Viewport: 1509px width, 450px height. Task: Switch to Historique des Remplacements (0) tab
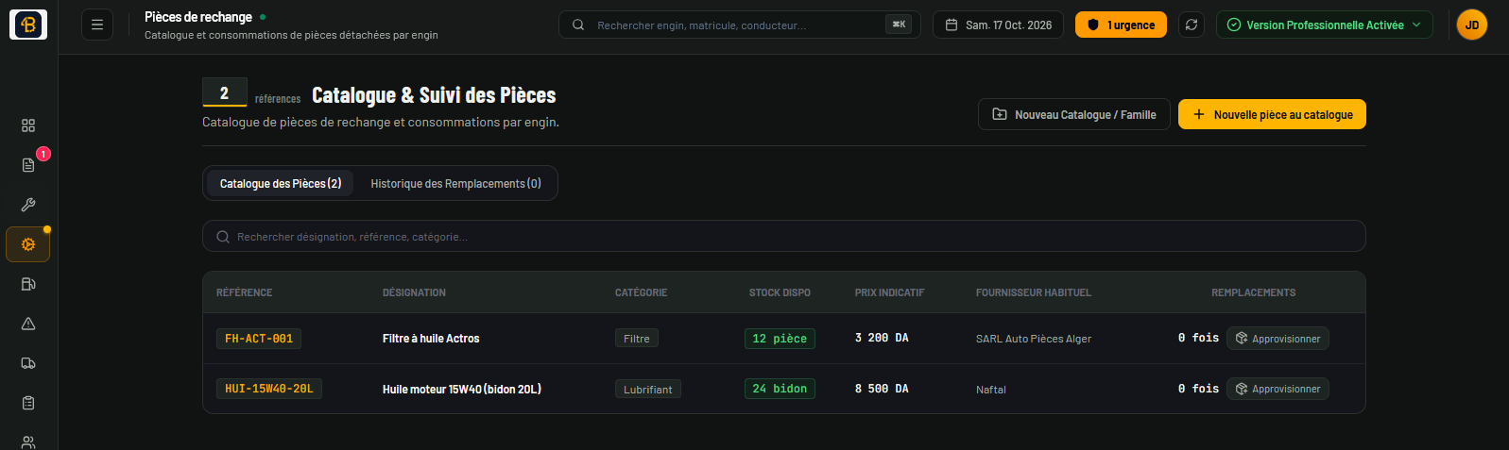455,183
